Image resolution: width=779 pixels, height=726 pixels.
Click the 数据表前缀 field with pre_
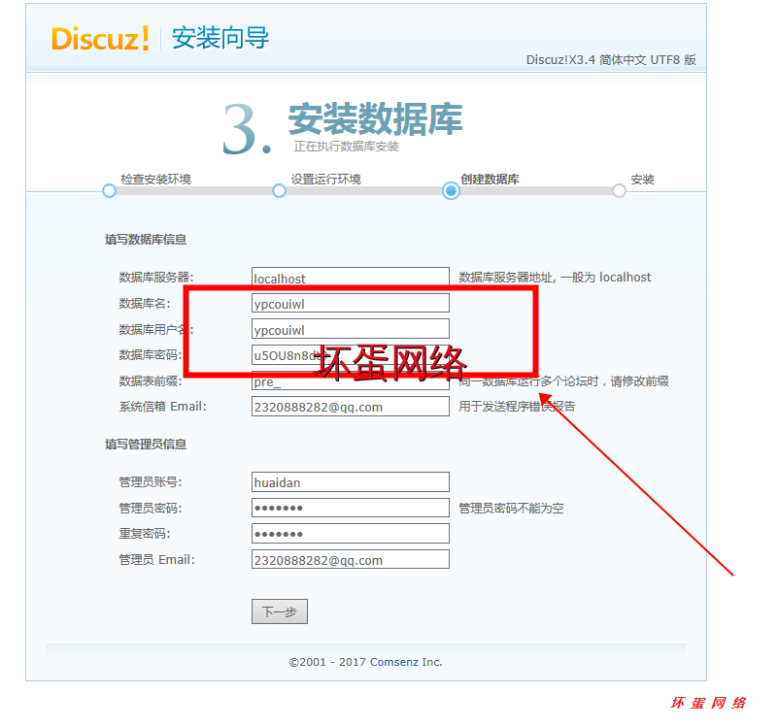click(x=351, y=380)
